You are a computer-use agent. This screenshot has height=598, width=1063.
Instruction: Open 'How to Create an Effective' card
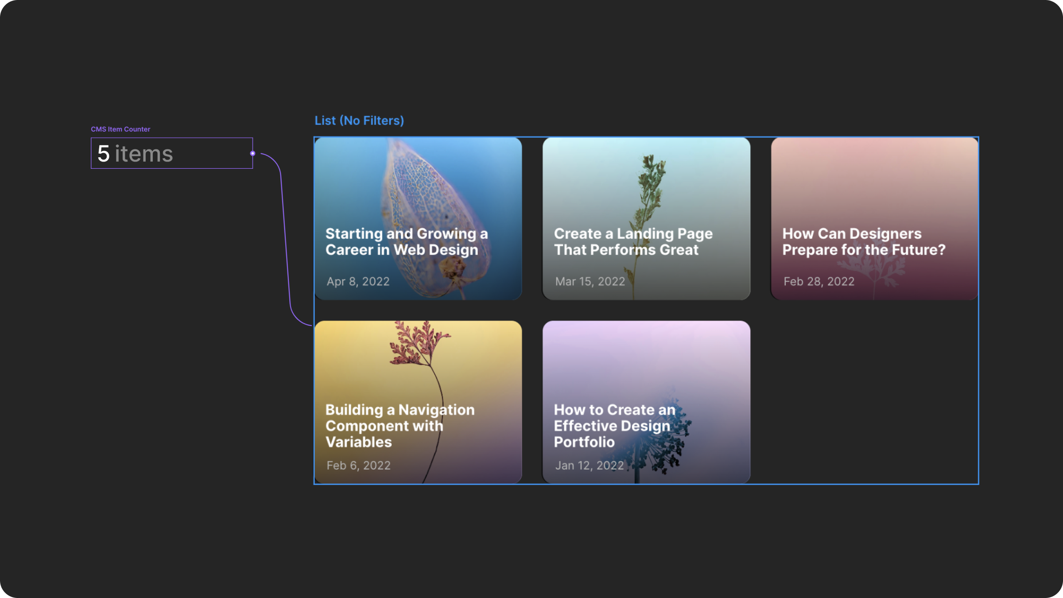pos(646,363)
